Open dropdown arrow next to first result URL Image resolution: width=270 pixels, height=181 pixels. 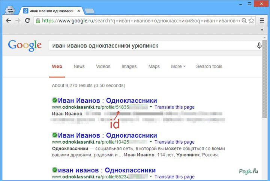tap(151, 107)
